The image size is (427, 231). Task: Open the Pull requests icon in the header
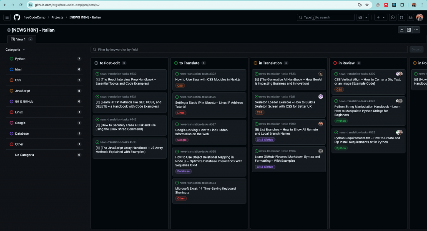402,18
